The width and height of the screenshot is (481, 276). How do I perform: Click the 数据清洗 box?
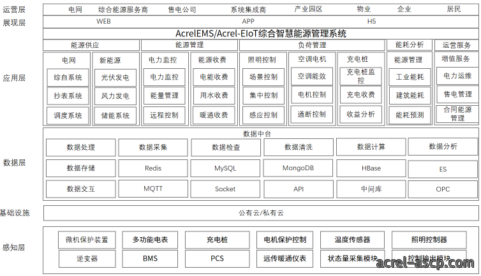point(299,147)
